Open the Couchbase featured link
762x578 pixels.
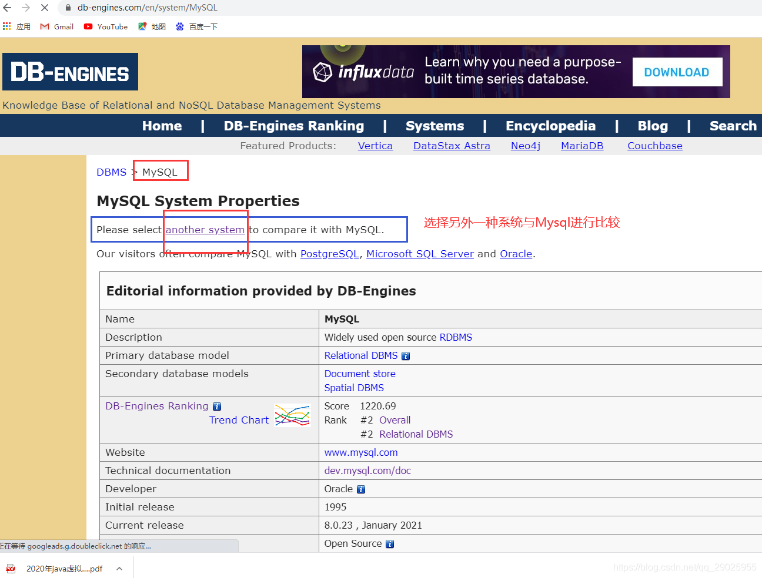pyautogui.click(x=655, y=146)
